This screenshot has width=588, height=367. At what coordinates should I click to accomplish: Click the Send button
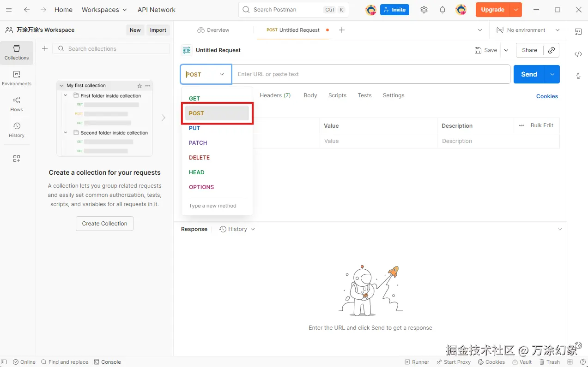529,74
